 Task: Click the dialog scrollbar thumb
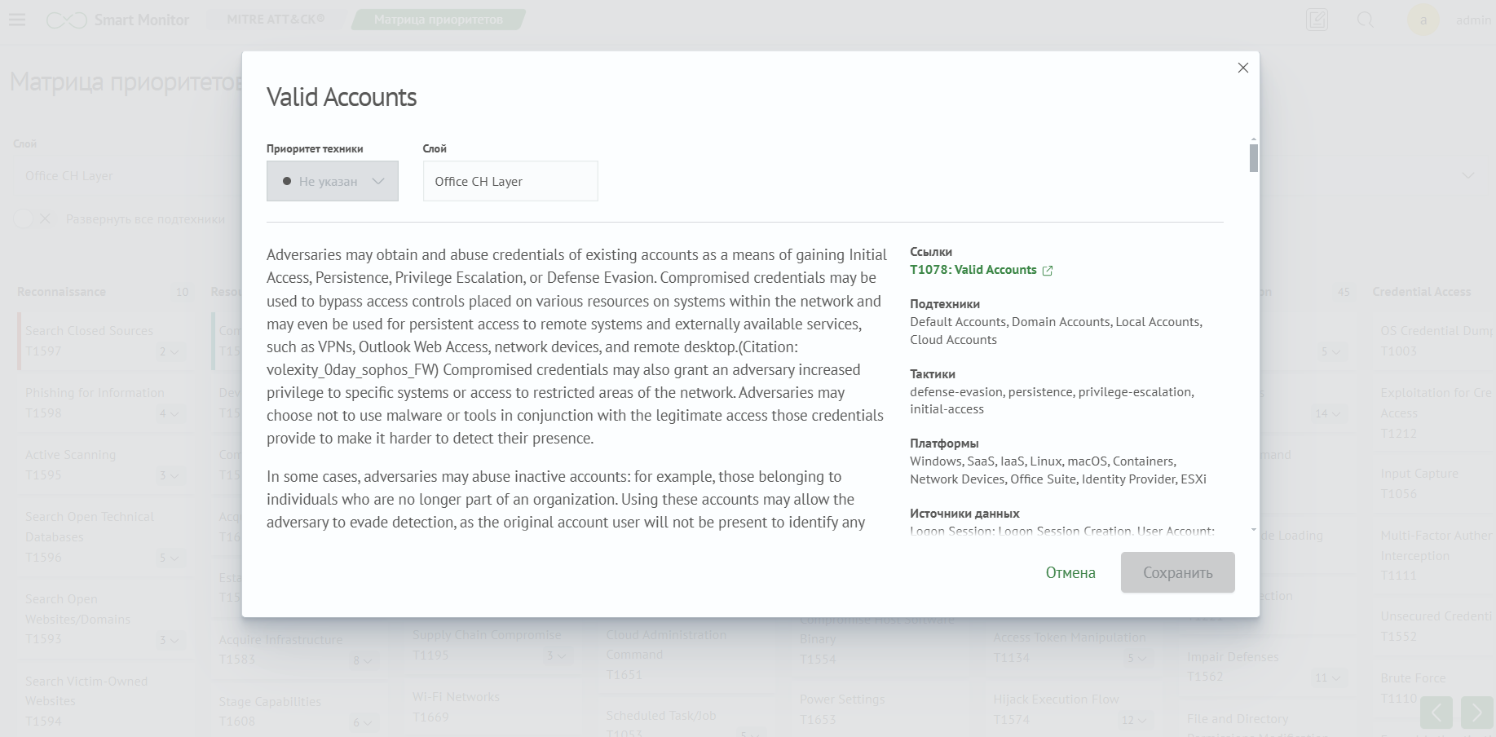click(x=1253, y=158)
